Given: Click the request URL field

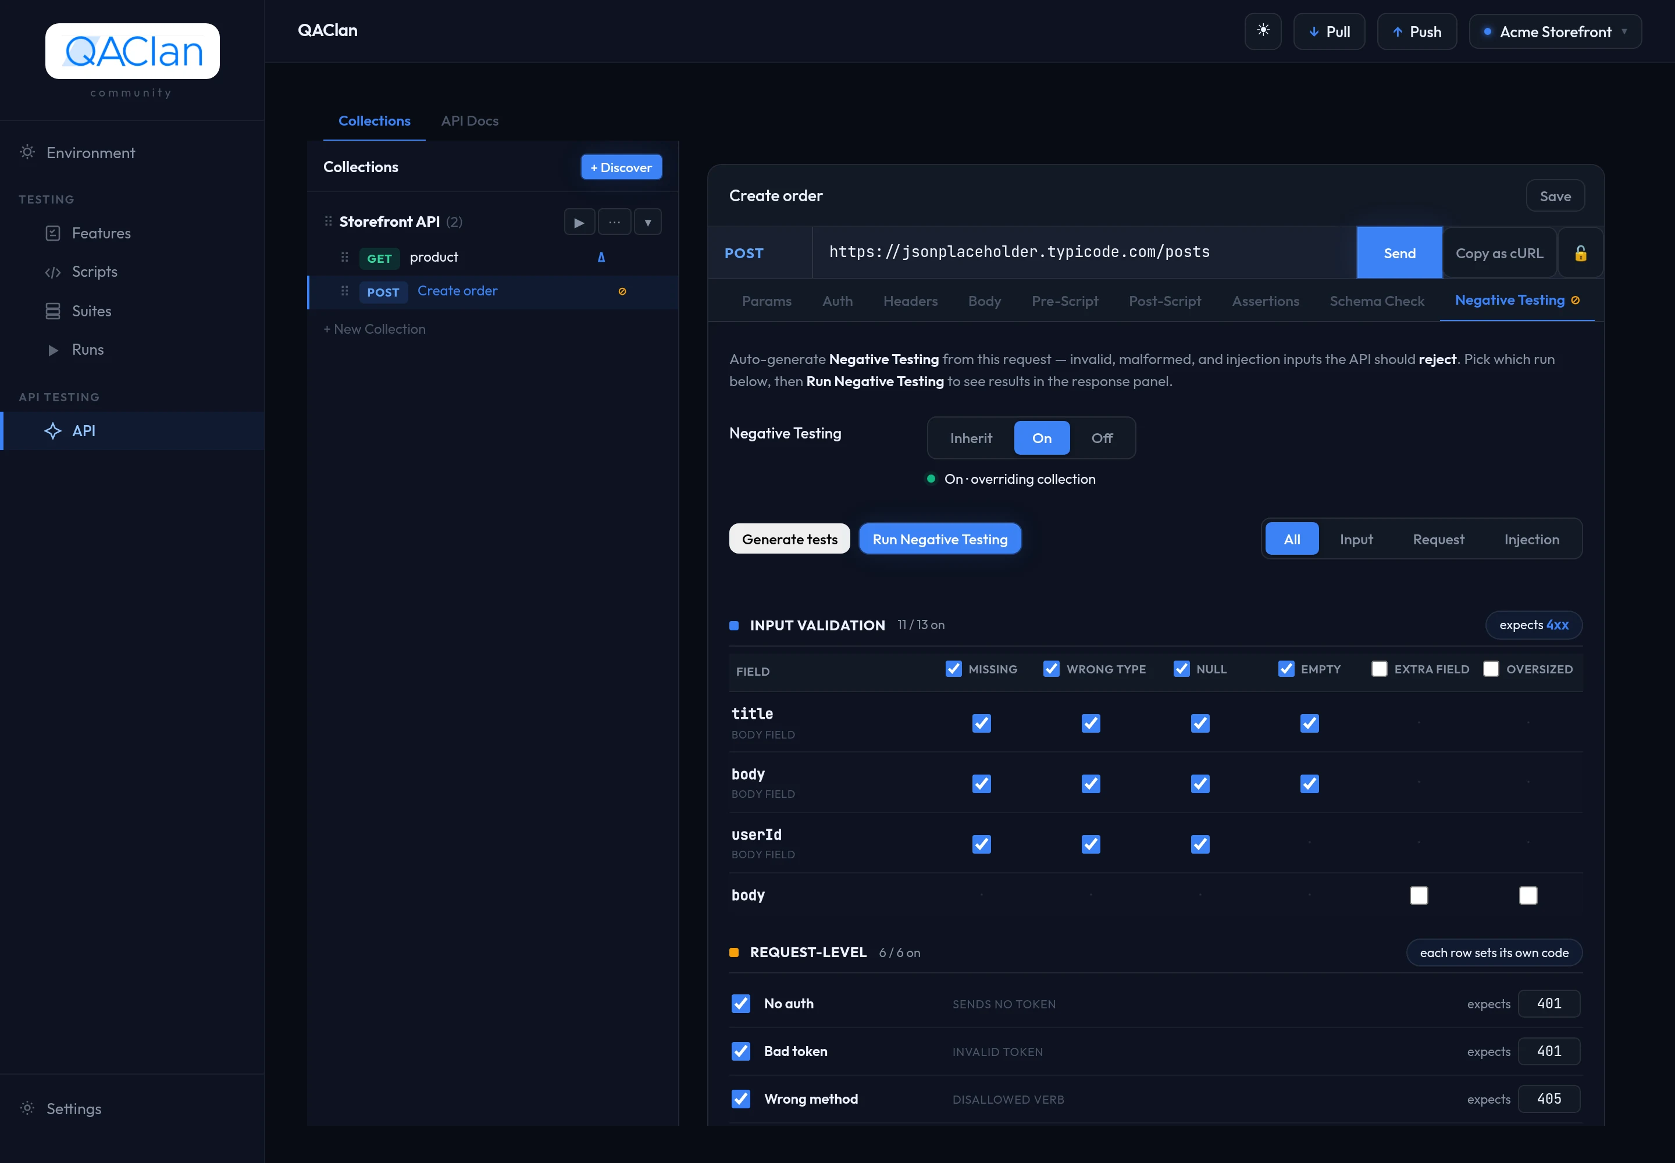Looking at the screenshot, I should point(1084,252).
